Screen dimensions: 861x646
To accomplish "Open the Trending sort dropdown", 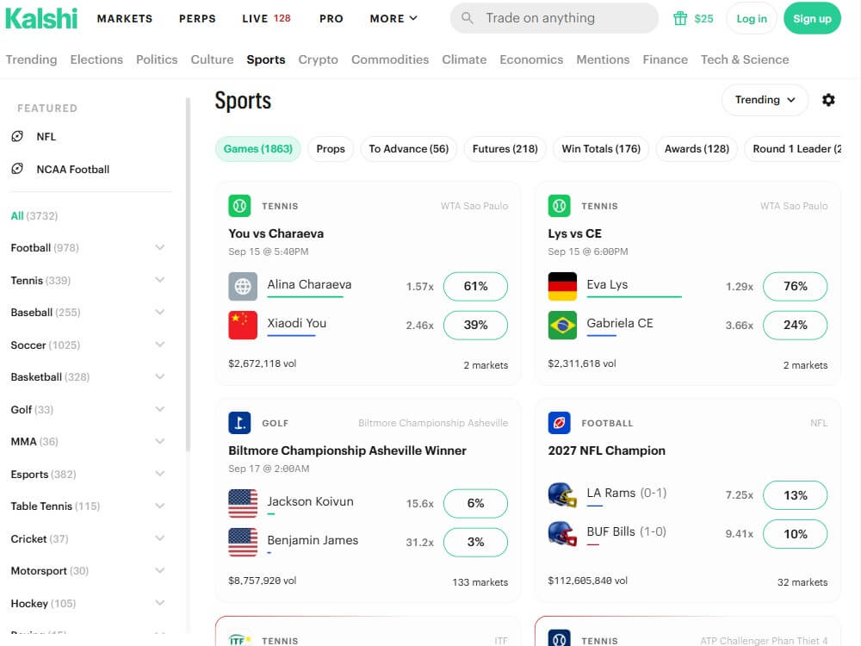I will (x=765, y=99).
